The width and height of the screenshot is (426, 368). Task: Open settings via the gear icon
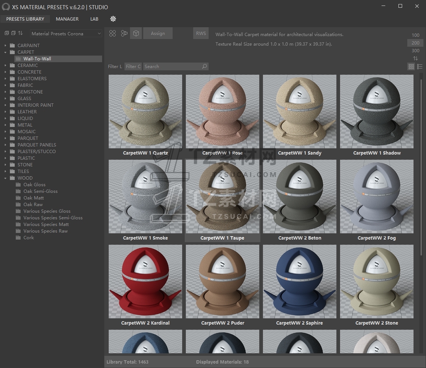113,19
